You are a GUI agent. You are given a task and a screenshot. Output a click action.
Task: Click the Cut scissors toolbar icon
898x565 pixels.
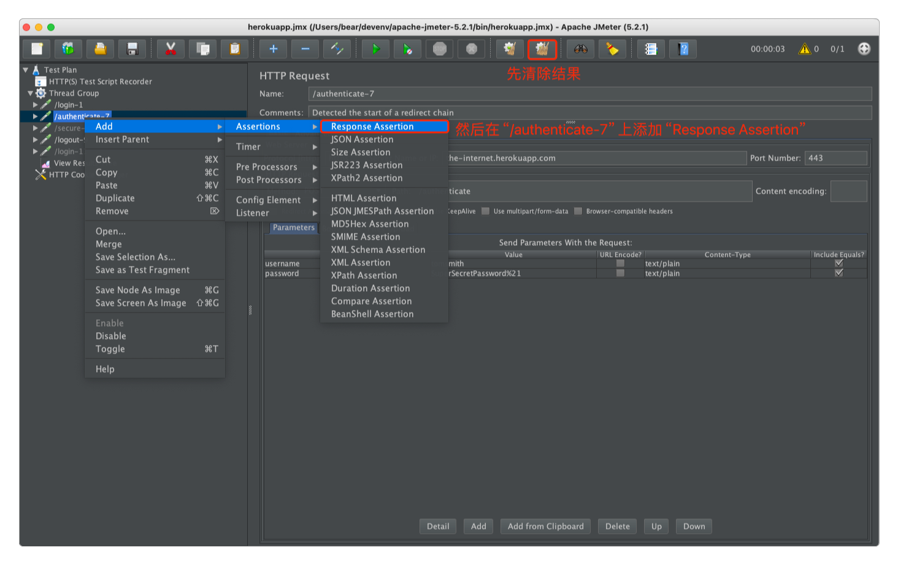coord(171,48)
